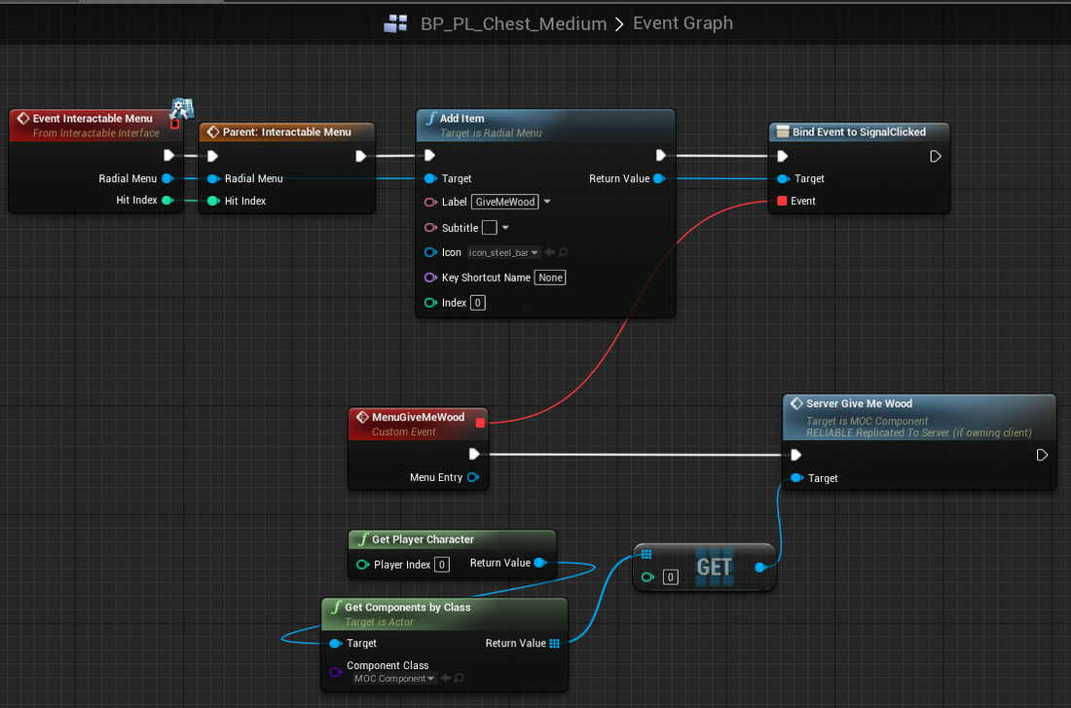
Task: Click the red delegate pin on Event Interactable Menu
Action: pos(175,125)
